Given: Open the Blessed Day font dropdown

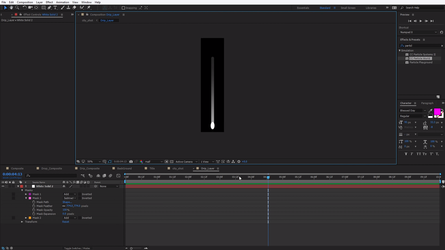Looking at the screenshot, I should click(413, 110).
